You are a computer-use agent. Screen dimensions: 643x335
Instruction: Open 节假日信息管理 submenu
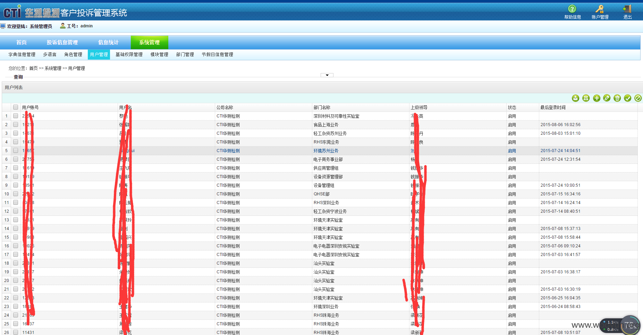point(218,54)
